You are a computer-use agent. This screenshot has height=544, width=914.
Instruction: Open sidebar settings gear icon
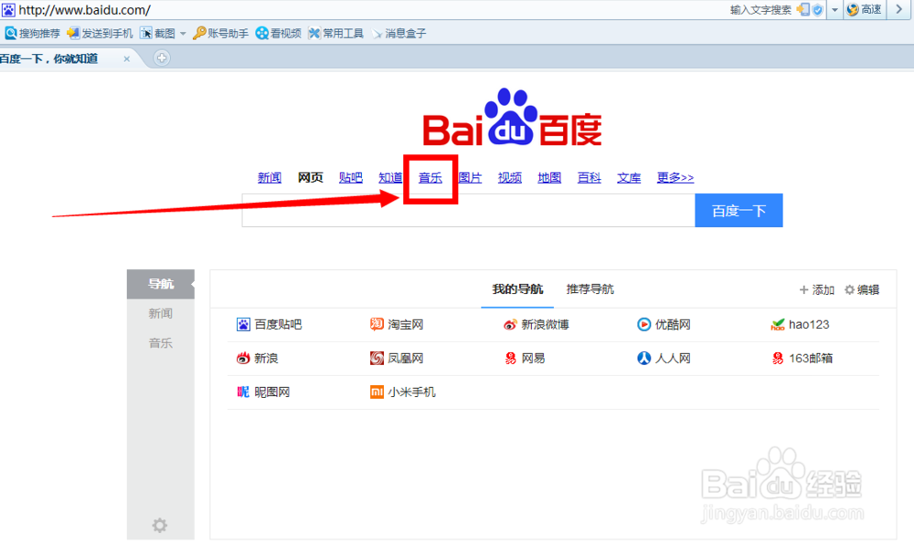coord(160,526)
